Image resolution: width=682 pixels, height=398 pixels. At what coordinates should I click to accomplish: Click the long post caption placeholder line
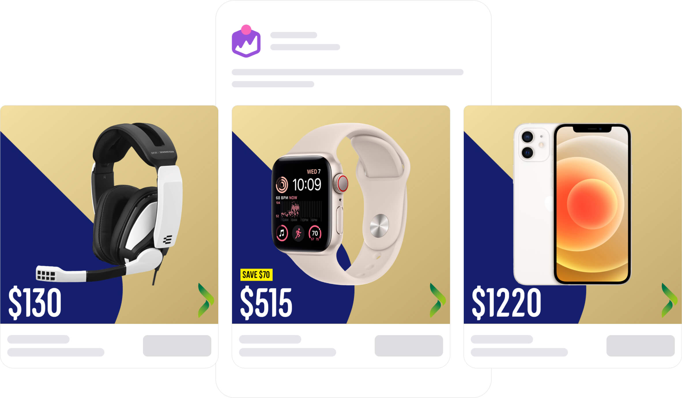348,72
